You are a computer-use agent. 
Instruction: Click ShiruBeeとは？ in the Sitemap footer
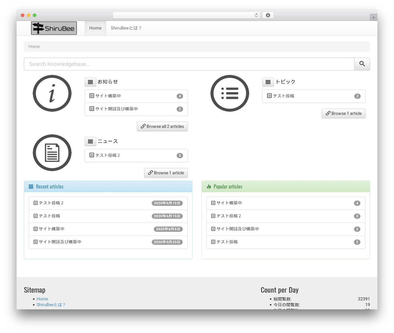(x=51, y=305)
